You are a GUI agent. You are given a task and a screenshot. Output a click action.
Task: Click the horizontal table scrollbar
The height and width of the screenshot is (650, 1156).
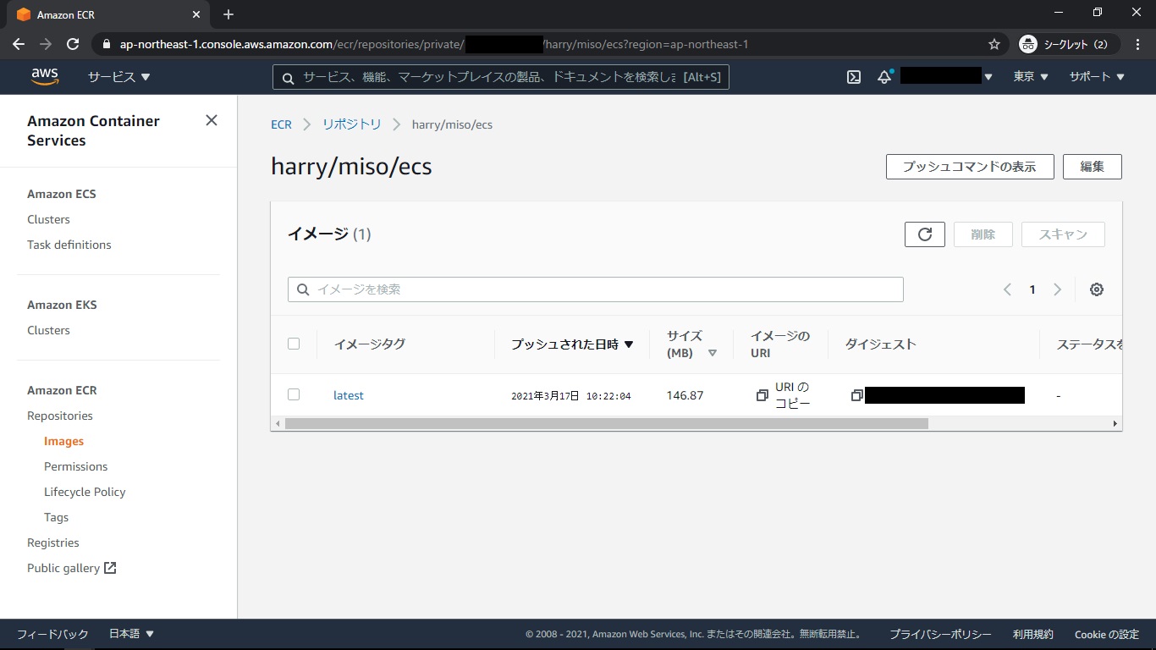pos(606,423)
